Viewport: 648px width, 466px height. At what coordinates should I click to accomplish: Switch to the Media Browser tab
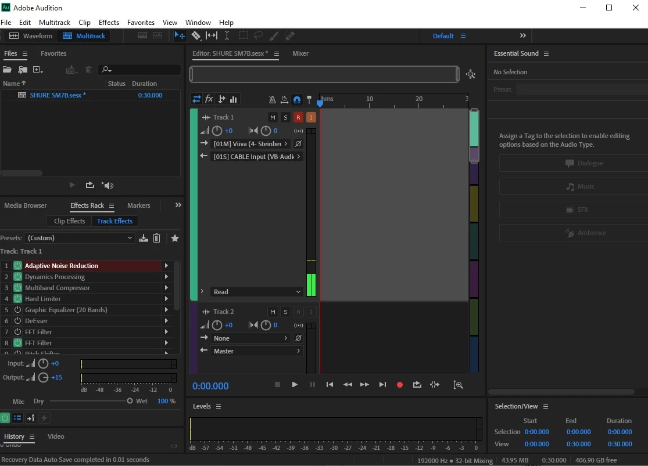coord(25,205)
